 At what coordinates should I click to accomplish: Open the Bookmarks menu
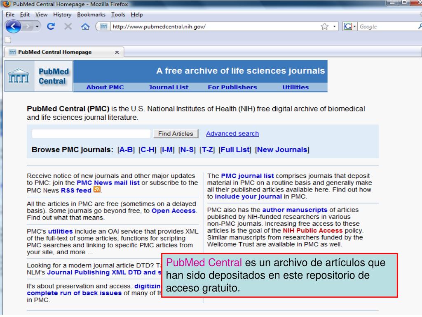[x=91, y=14]
